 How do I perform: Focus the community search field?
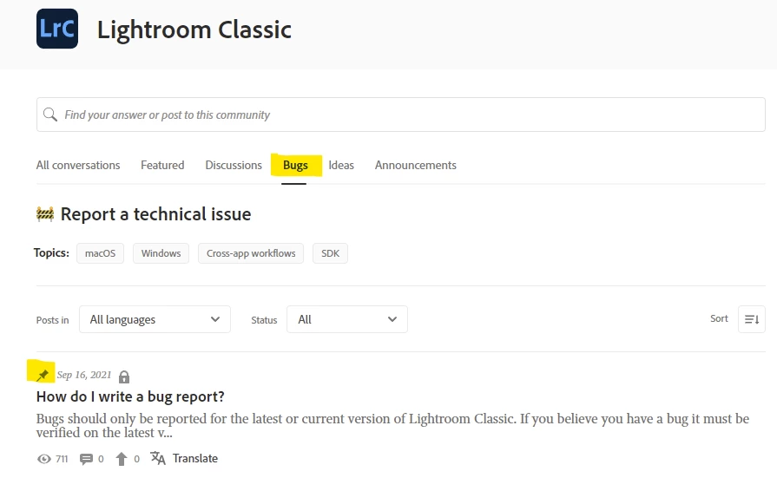coord(401,115)
